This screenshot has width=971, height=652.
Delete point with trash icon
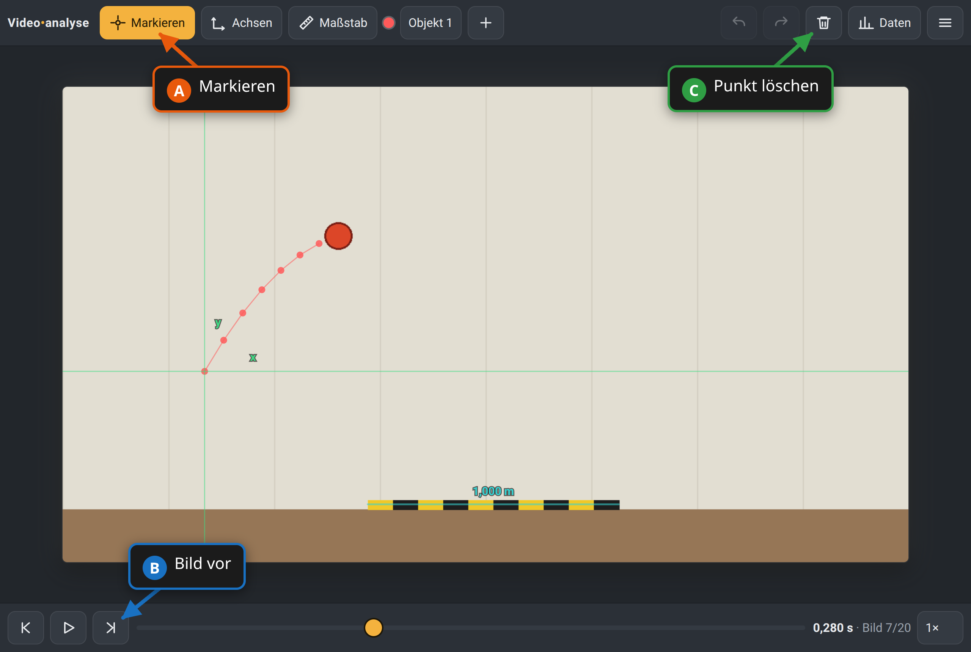coord(823,23)
